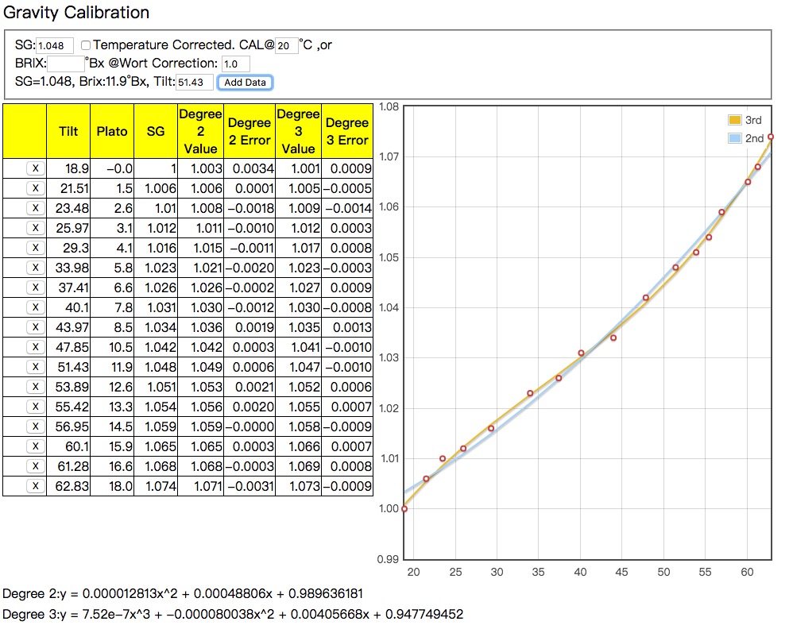
Task: Delete the tilt 29.3 entry
Action: [36, 248]
